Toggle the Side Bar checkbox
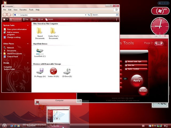The image size is (171, 128). pyautogui.click(x=126, y=65)
